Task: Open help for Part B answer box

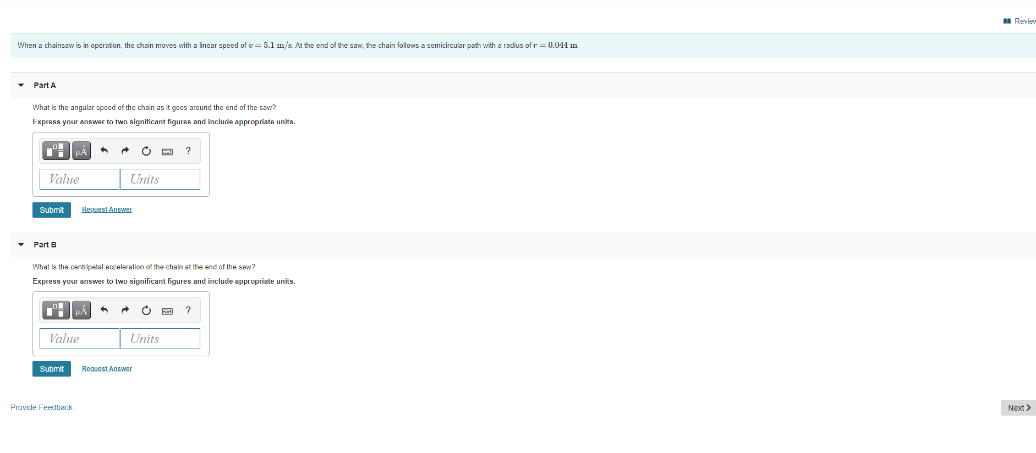Action: (188, 310)
